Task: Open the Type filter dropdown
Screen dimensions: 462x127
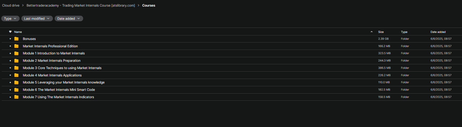Action: (x=10, y=18)
